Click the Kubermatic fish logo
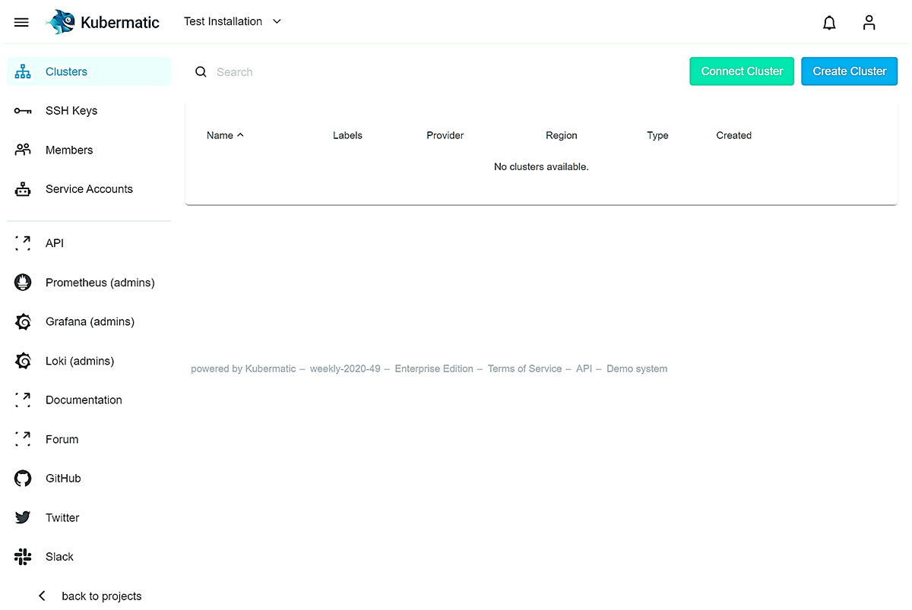 [x=60, y=21]
